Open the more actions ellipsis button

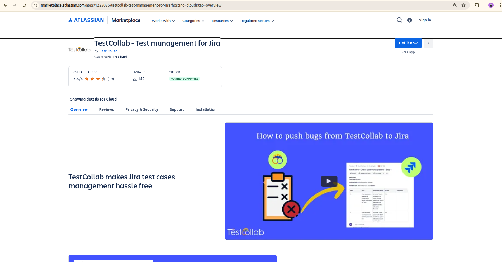pyautogui.click(x=428, y=43)
